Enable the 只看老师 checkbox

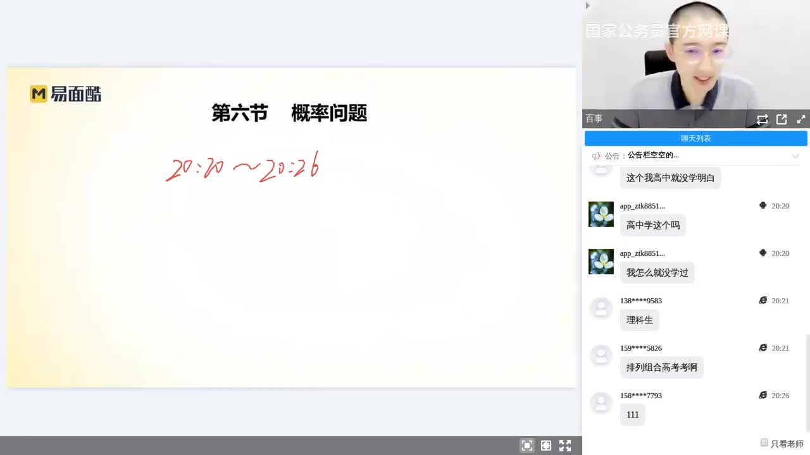pyautogui.click(x=764, y=443)
